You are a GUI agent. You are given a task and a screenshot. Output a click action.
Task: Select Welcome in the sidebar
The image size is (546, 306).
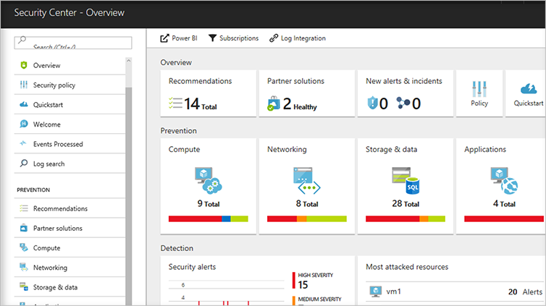tap(70, 124)
